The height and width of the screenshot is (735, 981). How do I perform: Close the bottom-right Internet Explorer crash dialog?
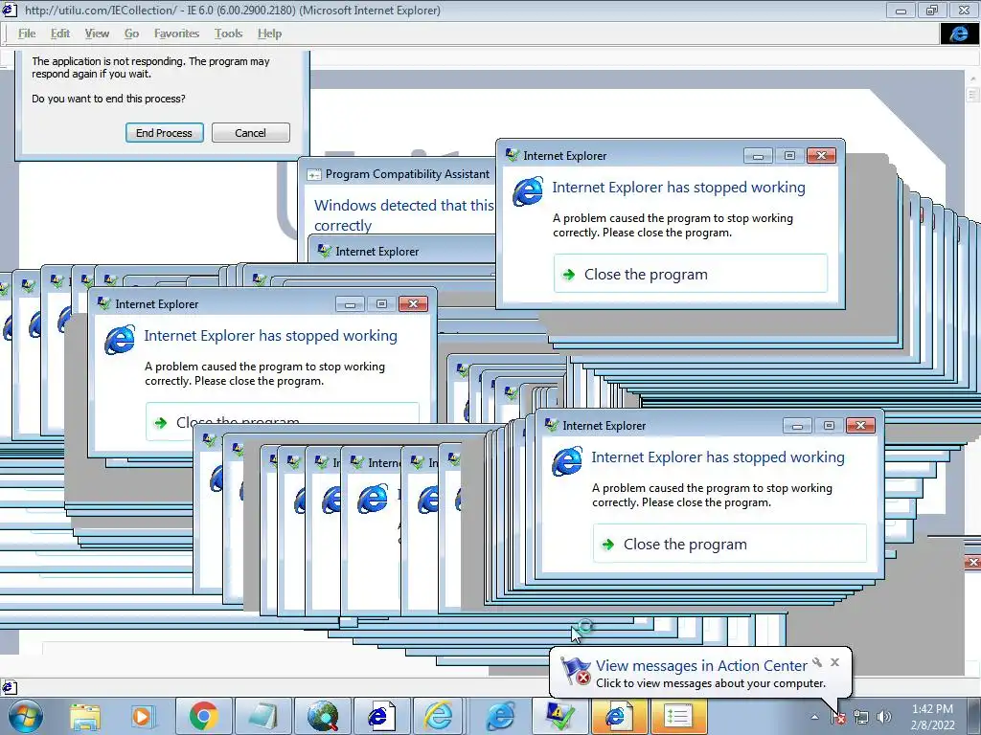(861, 425)
